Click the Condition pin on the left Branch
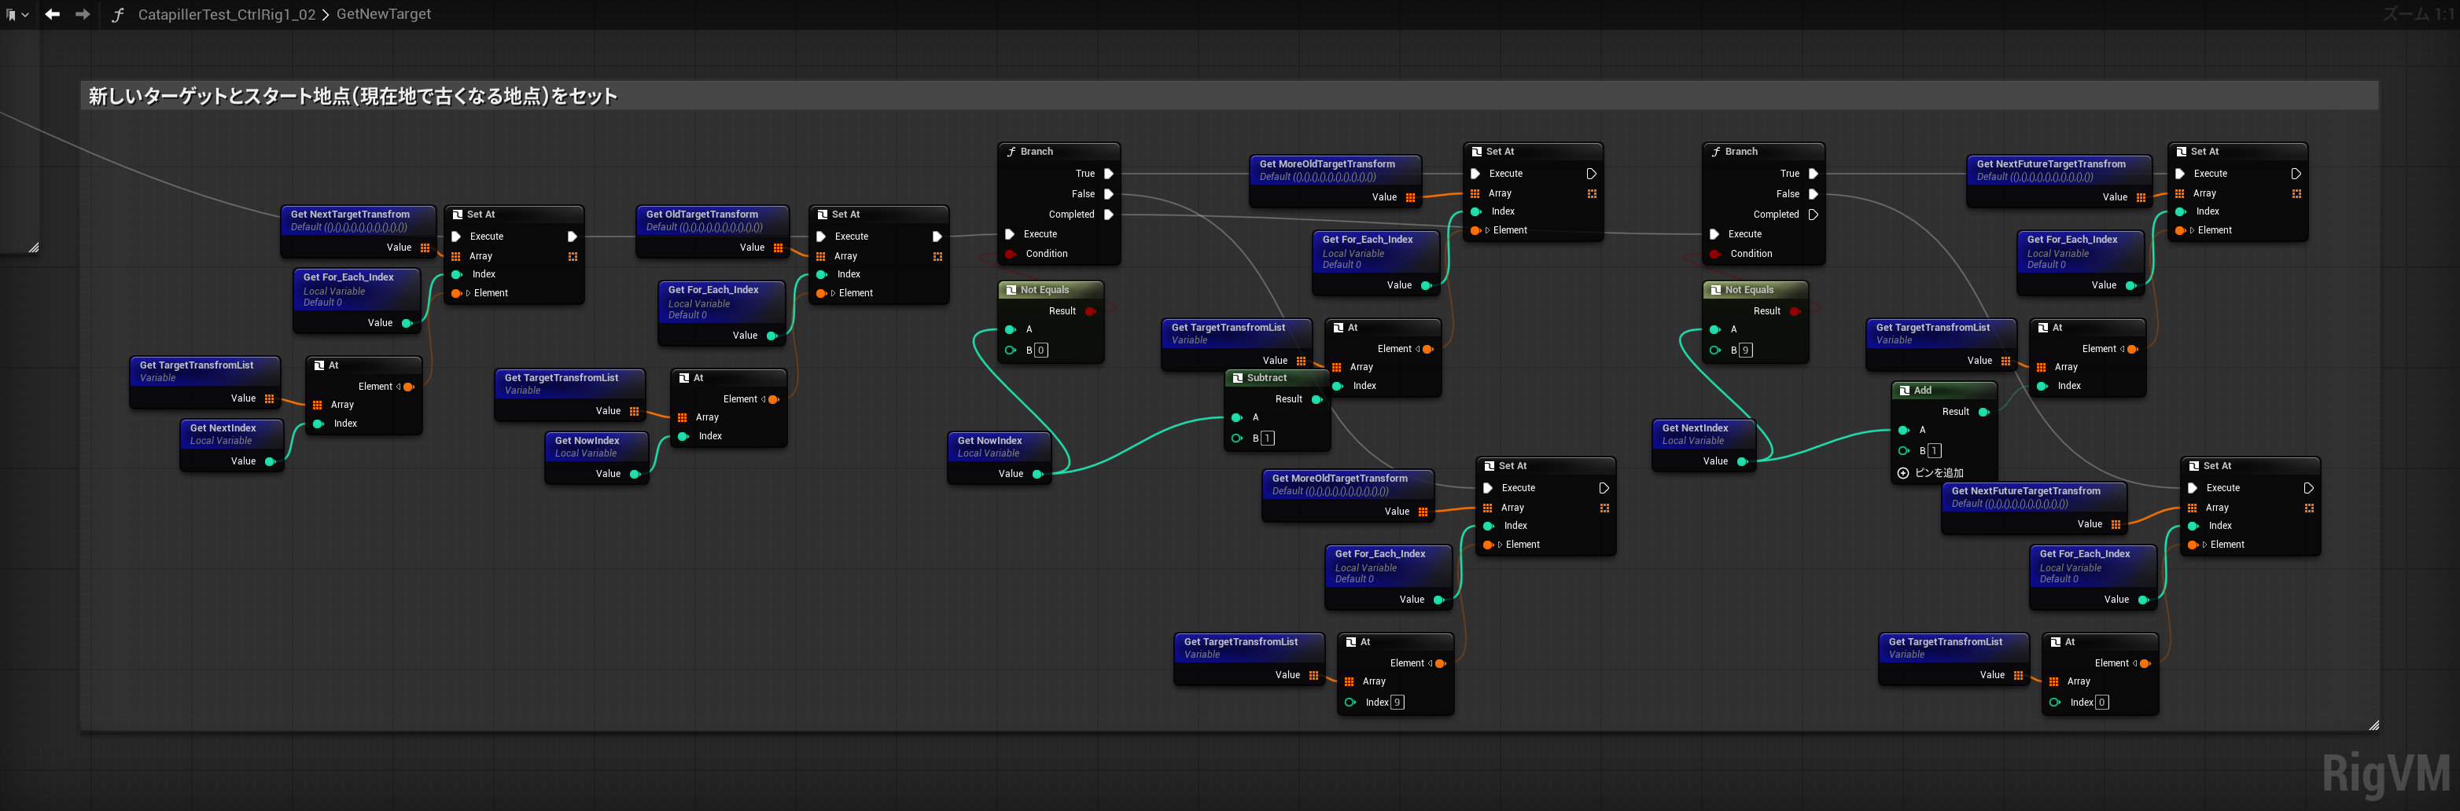This screenshot has height=811, width=2460. [x=1011, y=254]
